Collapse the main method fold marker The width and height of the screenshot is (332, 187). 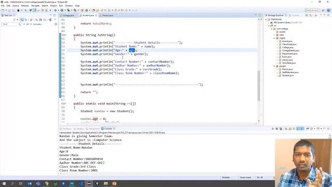coord(65,104)
